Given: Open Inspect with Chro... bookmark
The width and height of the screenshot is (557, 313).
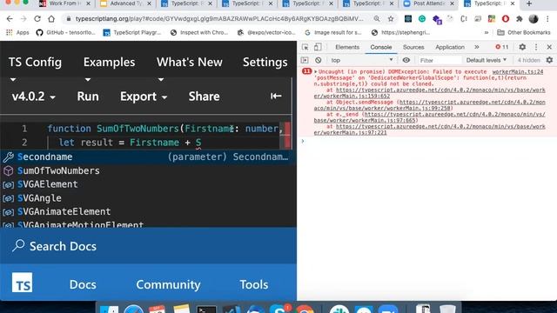Looking at the screenshot, I should pyautogui.click(x=199, y=33).
